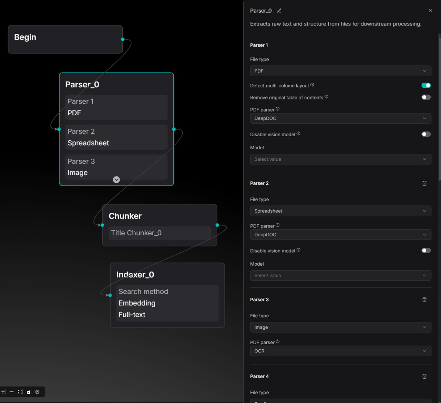Click the zoom in plus icon
Viewport: 441px width, 403px height.
pos(3,392)
